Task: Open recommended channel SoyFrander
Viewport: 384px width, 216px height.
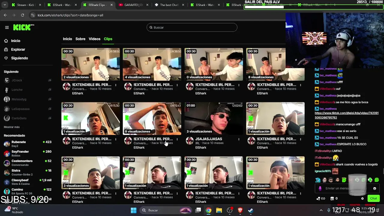Action: coord(28,153)
